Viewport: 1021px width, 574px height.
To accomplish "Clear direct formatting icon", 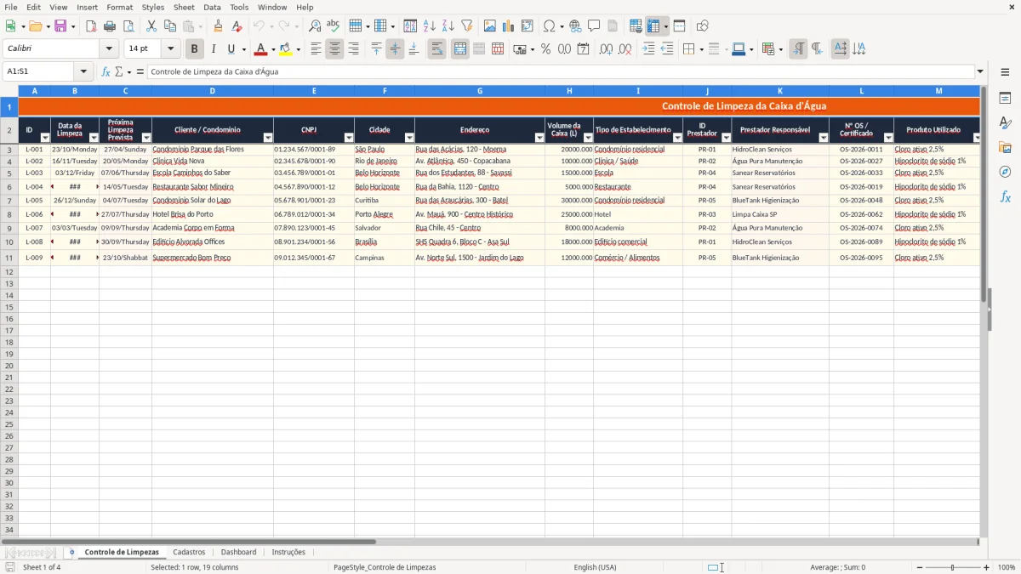I will pyautogui.click(x=237, y=26).
